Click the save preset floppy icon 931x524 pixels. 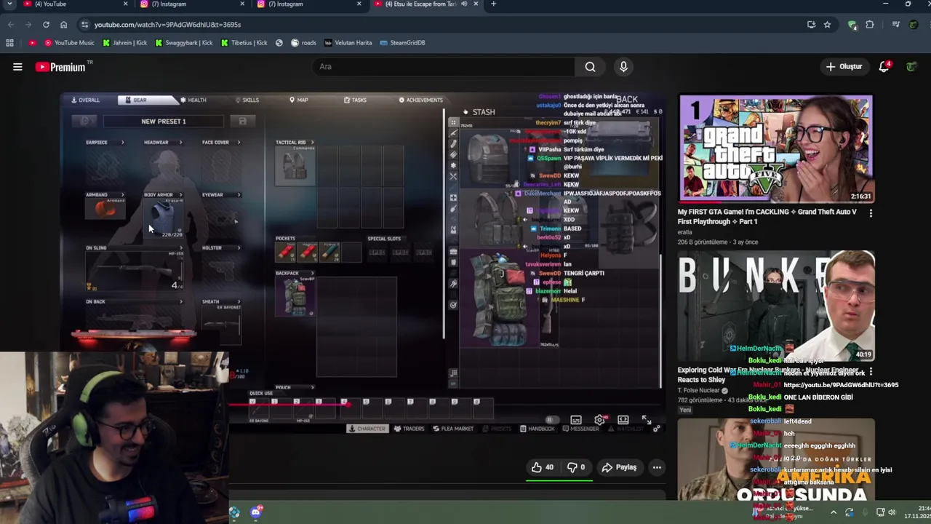242,121
